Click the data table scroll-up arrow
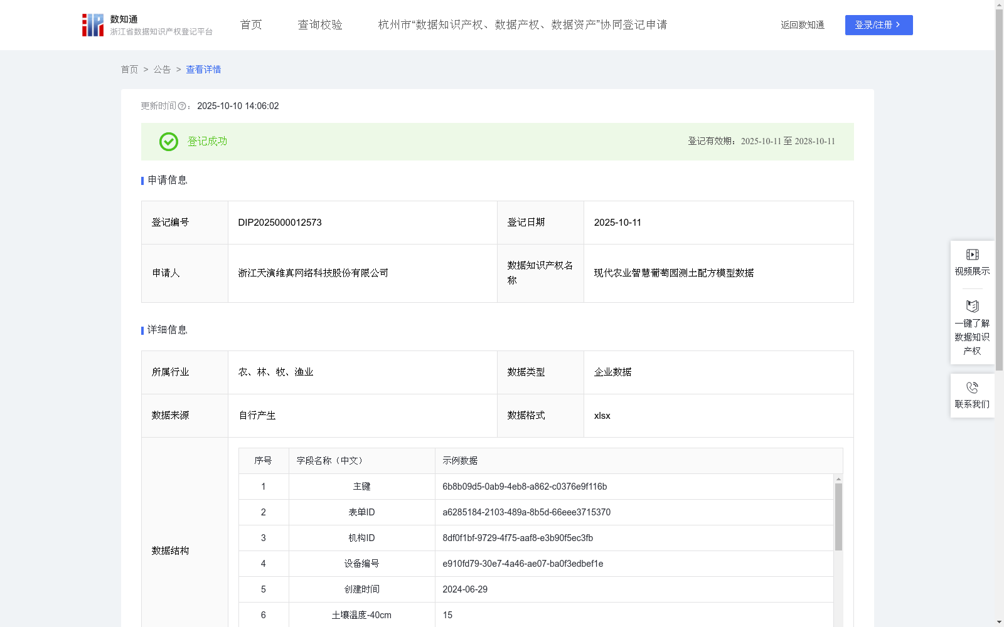This screenshot has width=1004, height=627. [x=838, y=478]
